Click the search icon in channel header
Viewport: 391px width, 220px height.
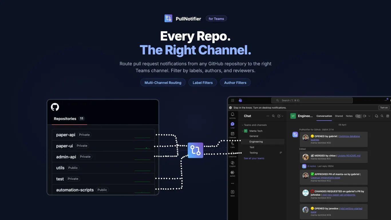(x=382, y=116)
